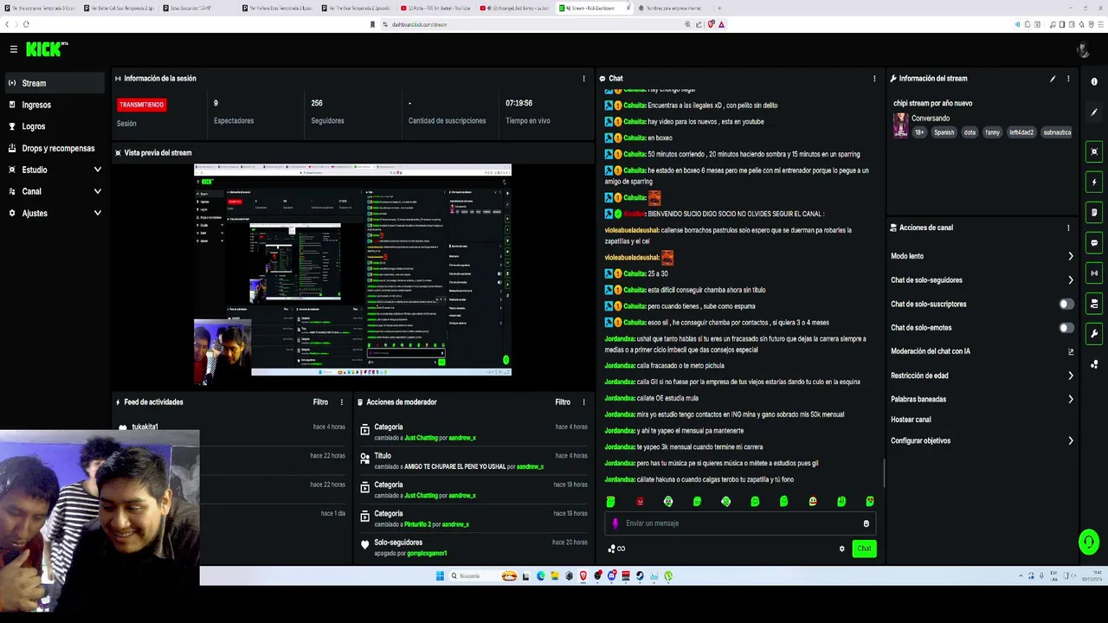This screenshot has height=623, width=1108.
Task: Click the pencil icon in the right sidebar
Action: point(1094,113)
